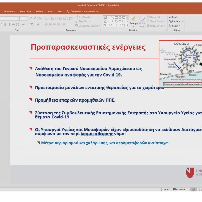Toggle strikethrough text formatting
Image resolution: width=202 pixels, height=202 pixels.
[x=13, y=24]
